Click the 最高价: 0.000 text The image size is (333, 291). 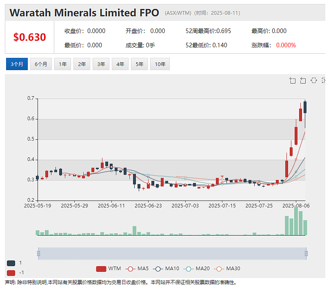(269, 31)
